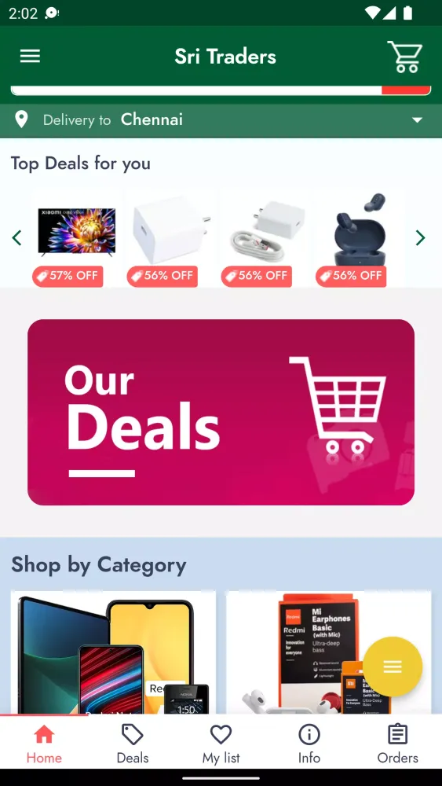442x786 pixels.
Task: Open the phones and tablets category
Action: 114,652
